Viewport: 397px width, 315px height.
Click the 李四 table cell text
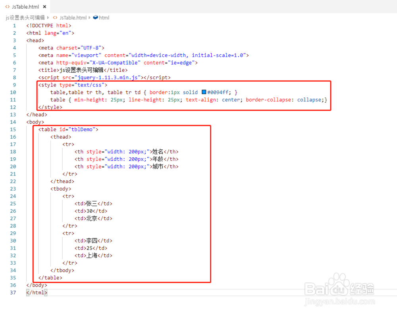(92, 241)
